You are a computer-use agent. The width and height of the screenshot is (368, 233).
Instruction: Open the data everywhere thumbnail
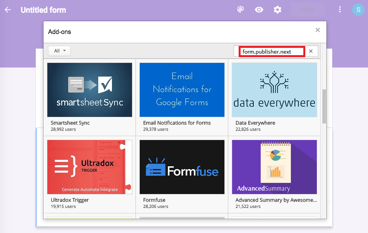tap(274, 90)
